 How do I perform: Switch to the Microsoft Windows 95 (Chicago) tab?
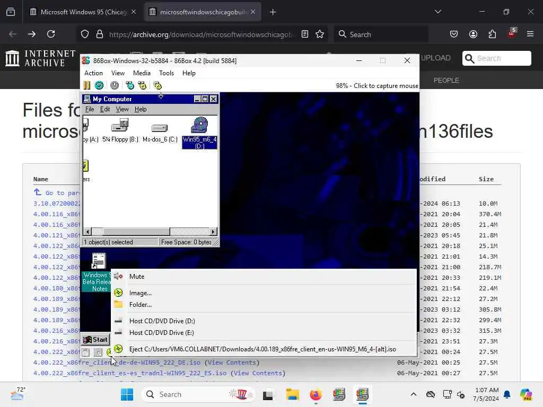pos(83,12)
